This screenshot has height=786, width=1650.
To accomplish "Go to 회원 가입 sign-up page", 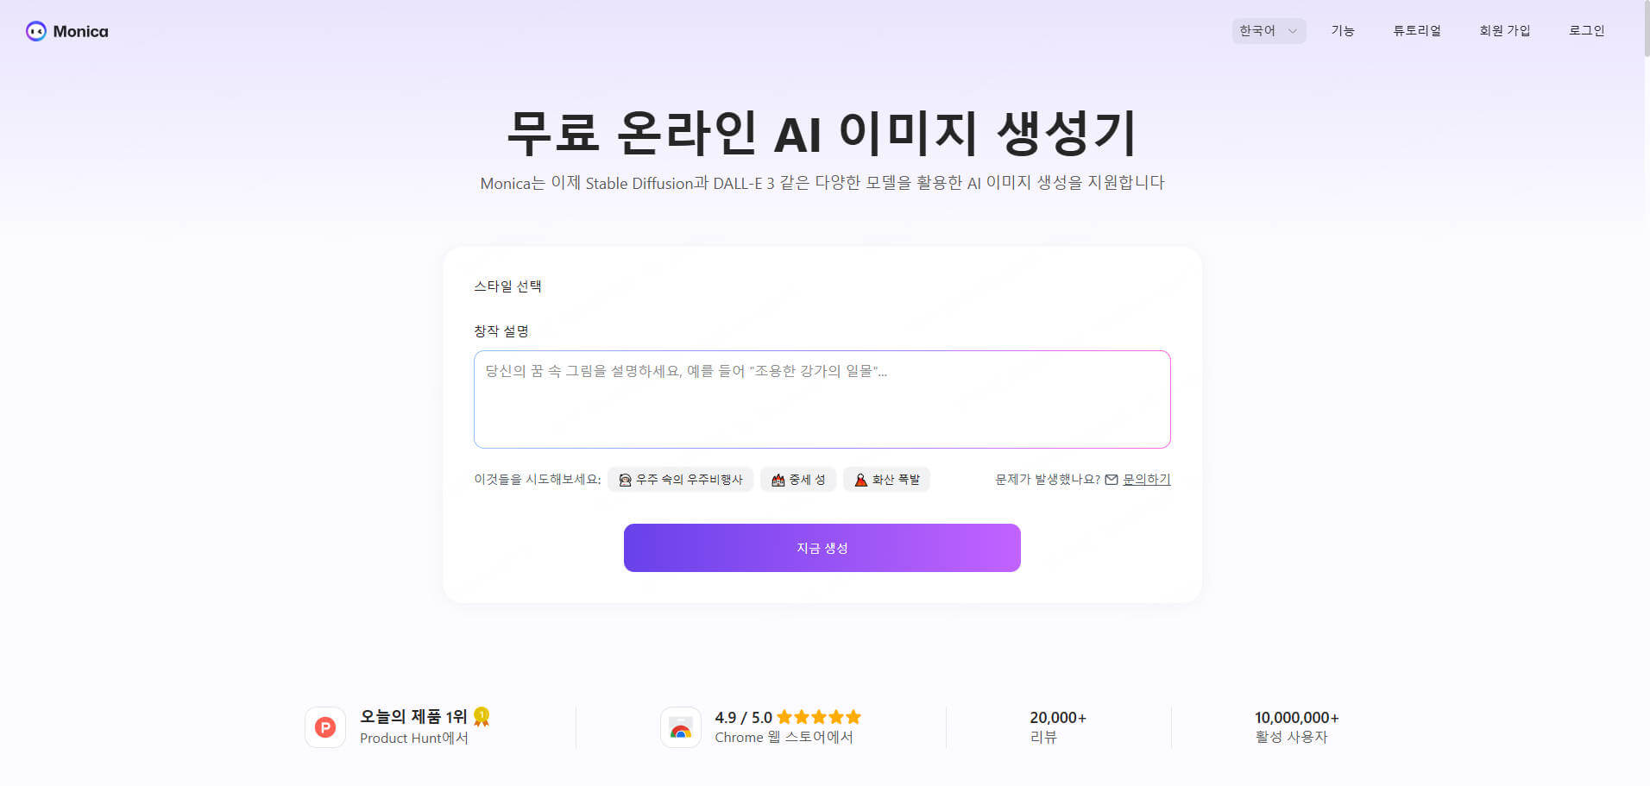I will [x=1505, y=31].
